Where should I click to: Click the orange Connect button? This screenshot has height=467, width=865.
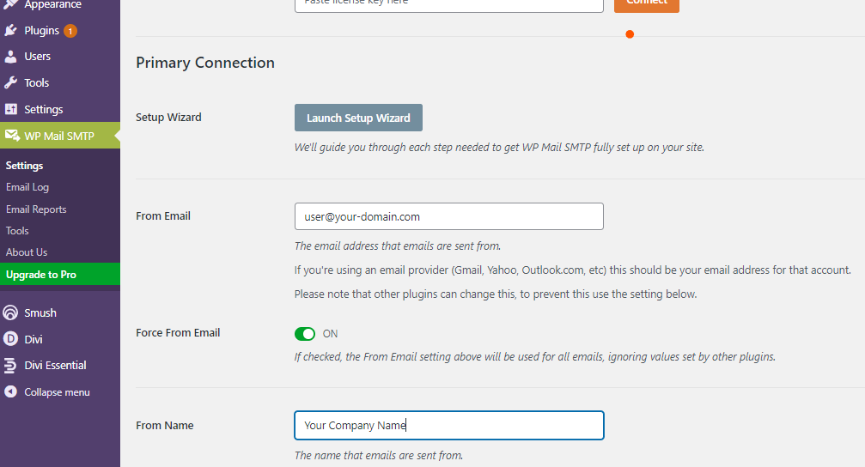tap(647, 3)
